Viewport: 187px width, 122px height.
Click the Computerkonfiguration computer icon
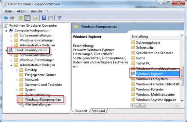coord(11,30)
